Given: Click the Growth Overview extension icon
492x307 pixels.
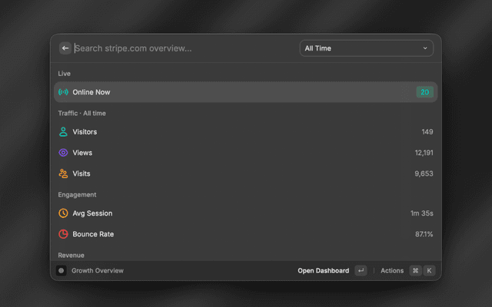Looking at the screenshot, I should (x=61, y=271).
